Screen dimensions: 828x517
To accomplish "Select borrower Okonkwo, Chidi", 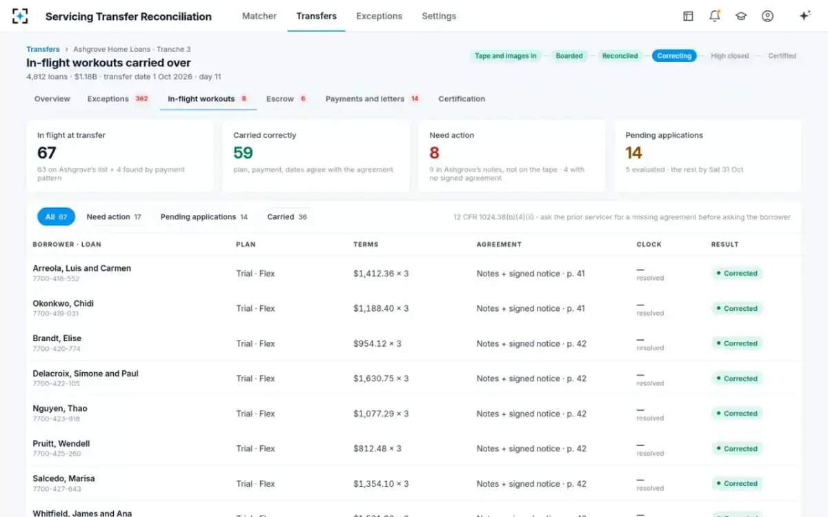I will [63, 303].
